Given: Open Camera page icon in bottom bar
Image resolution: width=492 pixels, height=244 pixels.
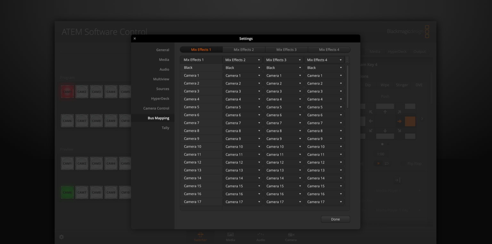Looking at the screenshot, I should click(x=291, y=237).
